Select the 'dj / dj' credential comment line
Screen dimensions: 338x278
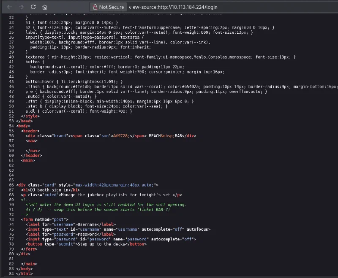coord(98,210)
